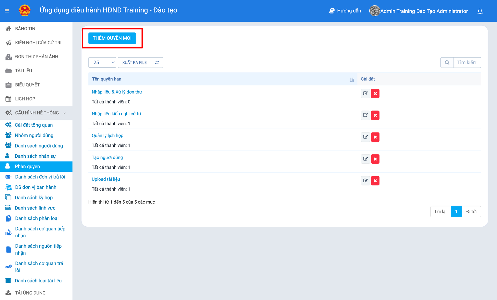Open the 25 rows-per-page dropdown

pos(102,62)
